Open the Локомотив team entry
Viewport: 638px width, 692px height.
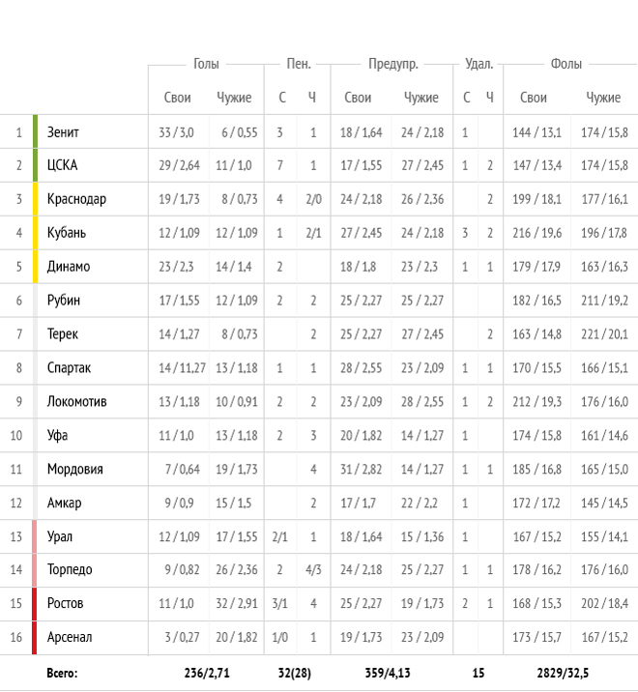pos(76,402)
